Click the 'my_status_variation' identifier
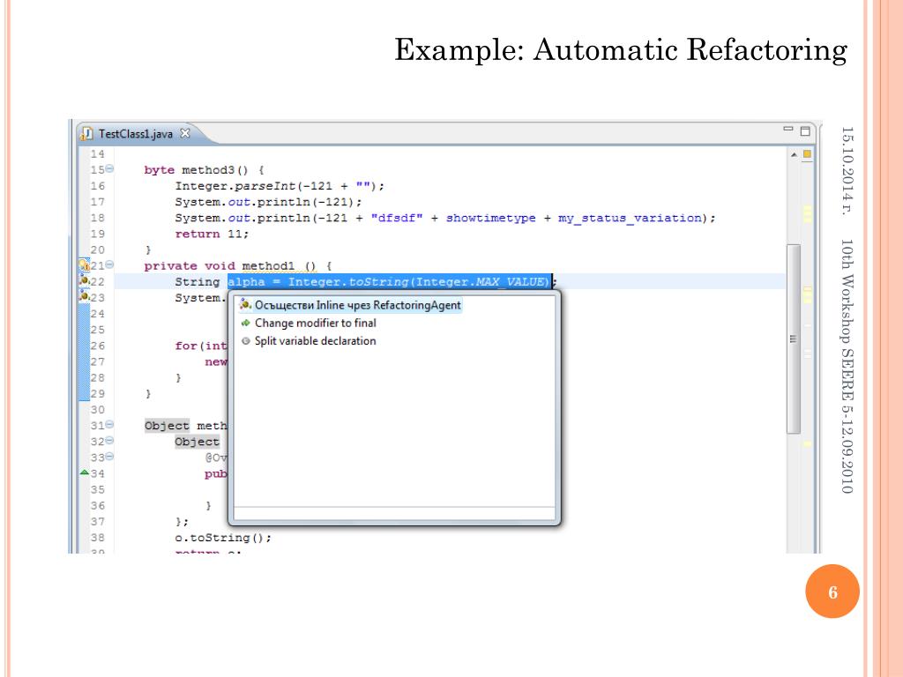The width and height of the screenshot is (903, 677). pyautogui.click(x=630, y=219)
